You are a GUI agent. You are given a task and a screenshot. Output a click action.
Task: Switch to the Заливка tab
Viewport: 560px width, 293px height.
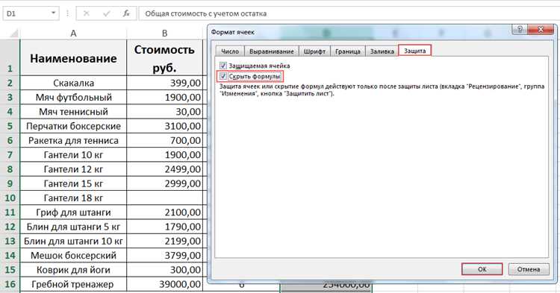[x=382, y=51]
